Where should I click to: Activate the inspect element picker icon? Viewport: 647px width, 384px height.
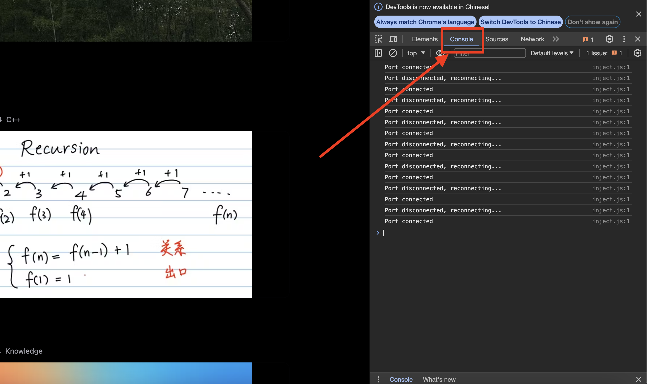(x=378, y=39)
